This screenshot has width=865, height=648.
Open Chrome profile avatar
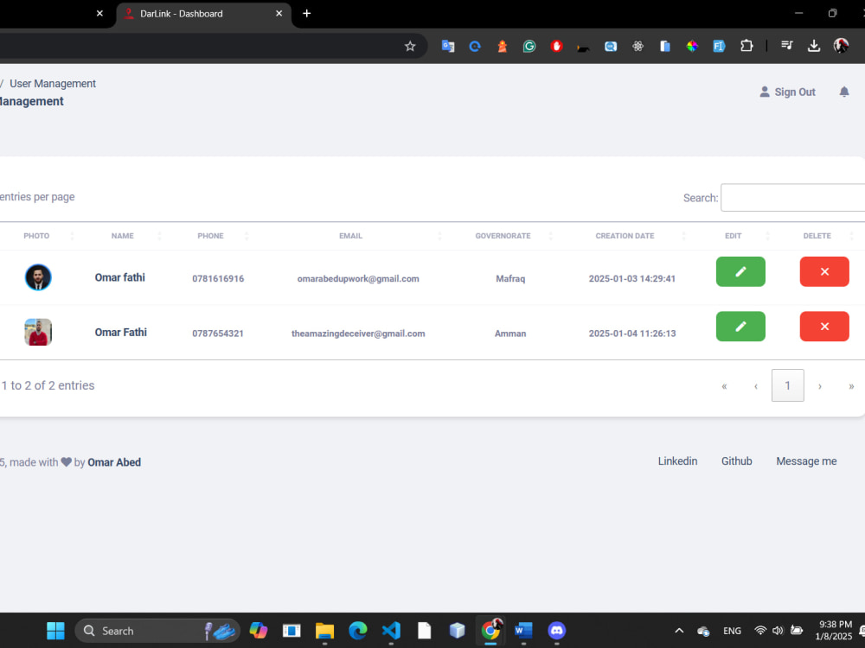coord(841,46)
